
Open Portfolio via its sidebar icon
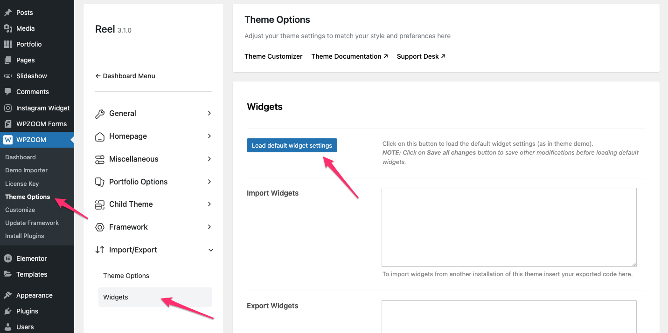(x=8, y=44)
